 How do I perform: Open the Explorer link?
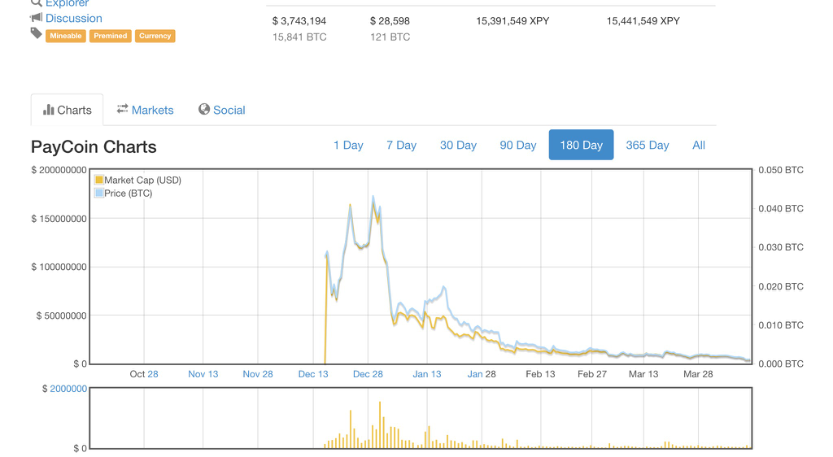coord(67,3)
